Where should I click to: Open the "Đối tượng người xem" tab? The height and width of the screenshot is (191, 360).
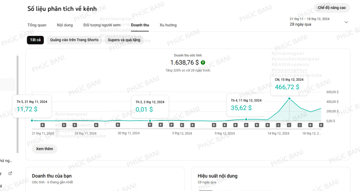point(102,25)
